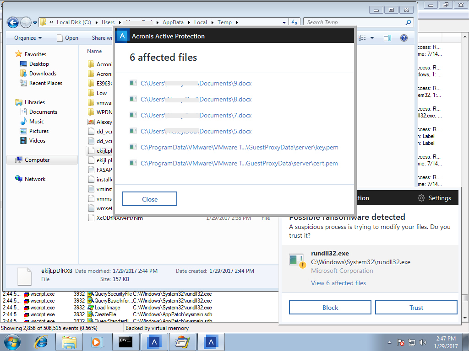Click rundll32.exe warning process icon

coord(297,261)
